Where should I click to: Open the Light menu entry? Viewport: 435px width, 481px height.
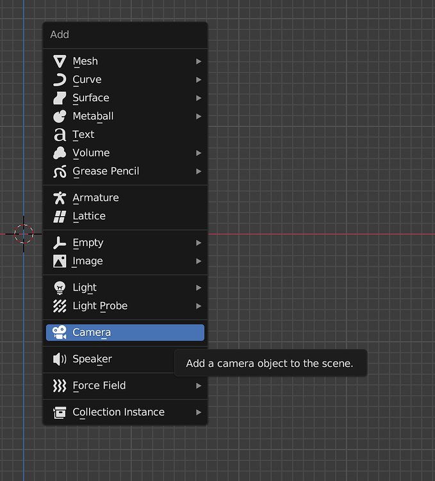125,288
